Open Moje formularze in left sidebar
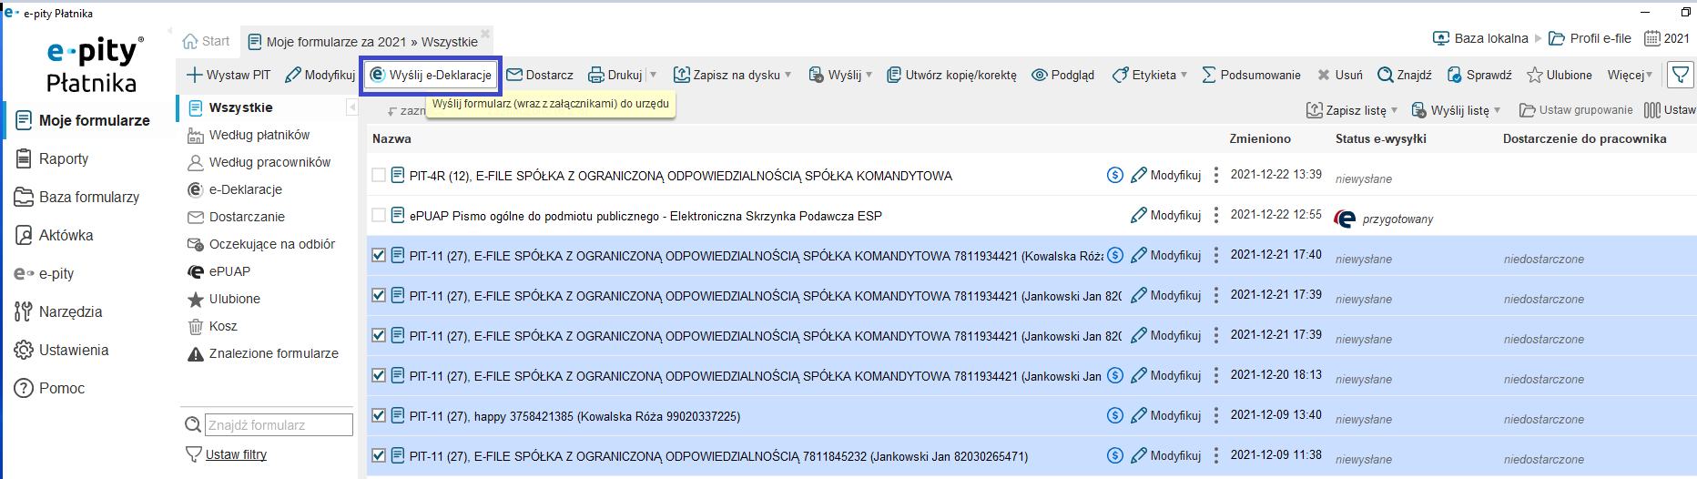Viewport: 1697px width, 479px height. pos(83,120)
